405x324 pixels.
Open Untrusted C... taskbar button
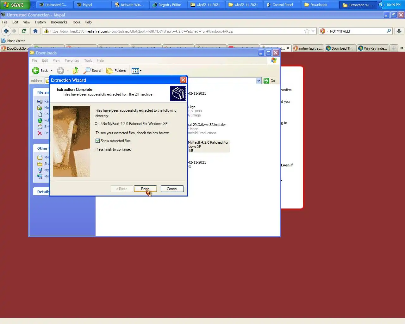[54, 5]
